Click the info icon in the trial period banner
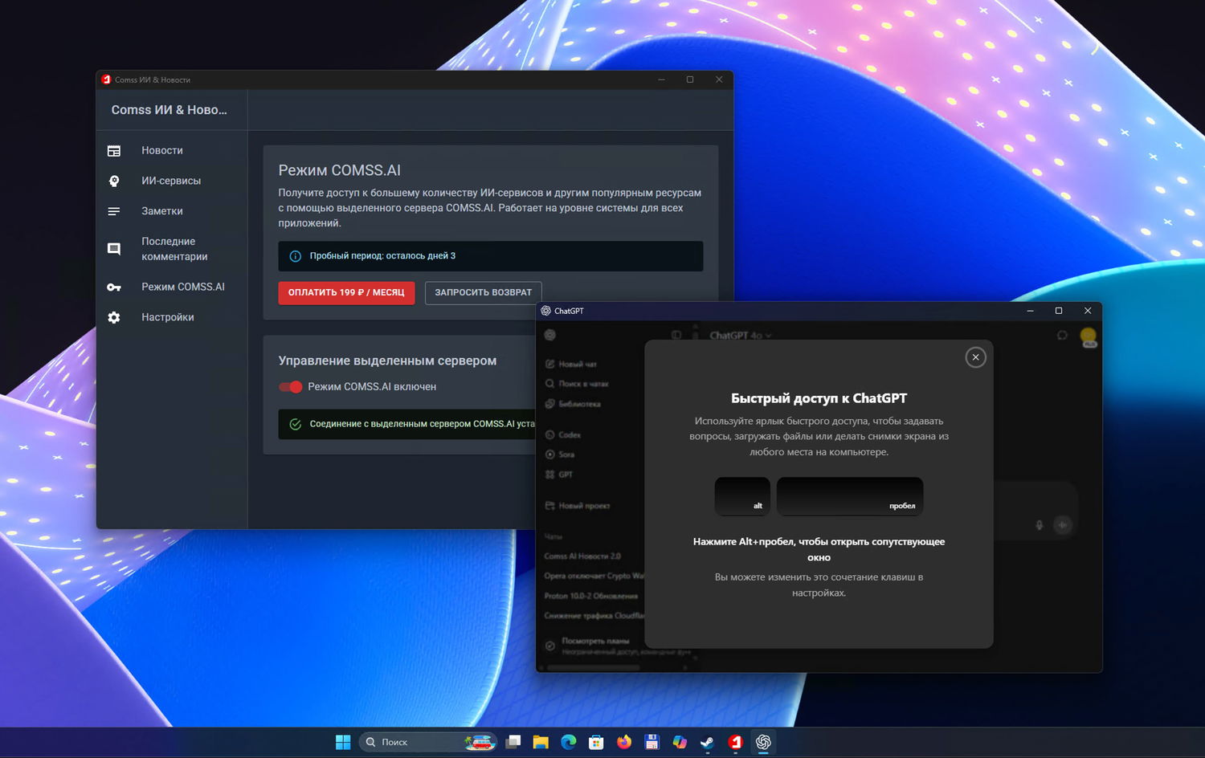This screenshot has width=1205, height=758. pyautogui.click(x=295, y=256)
